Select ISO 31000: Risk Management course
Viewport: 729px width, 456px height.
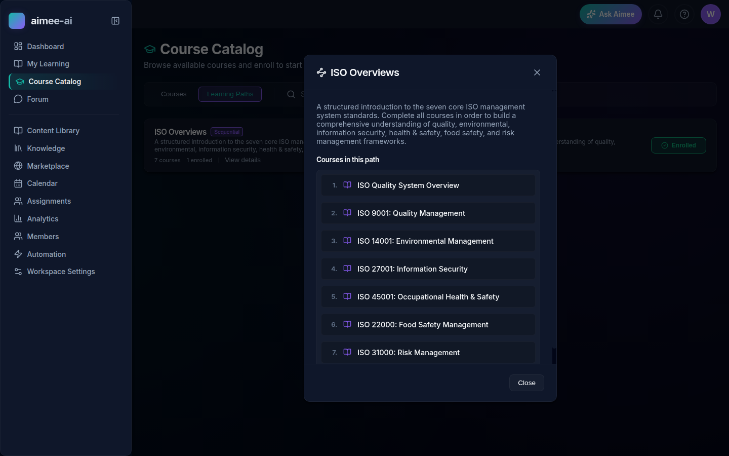point(428,353)
